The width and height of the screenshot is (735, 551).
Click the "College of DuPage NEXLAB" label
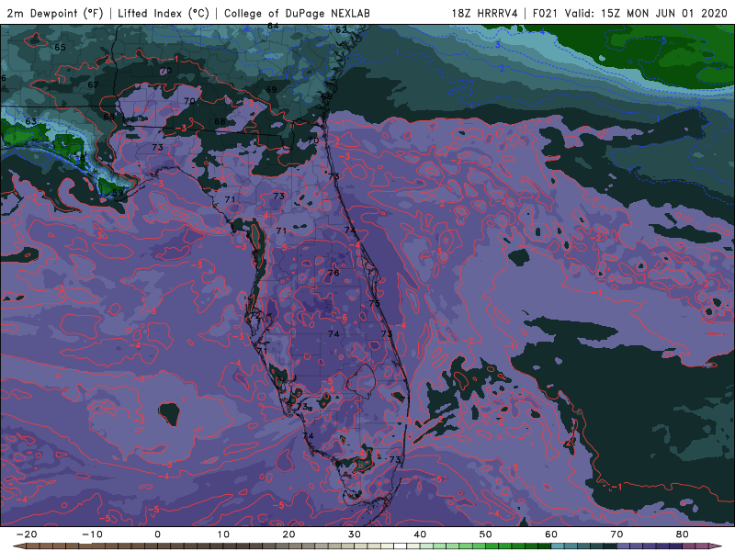(297, 14)
